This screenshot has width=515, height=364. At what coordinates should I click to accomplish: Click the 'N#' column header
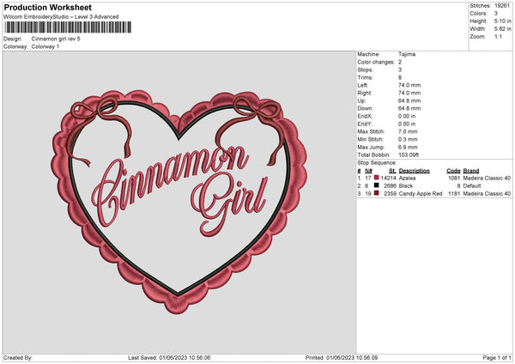(368, 171)
